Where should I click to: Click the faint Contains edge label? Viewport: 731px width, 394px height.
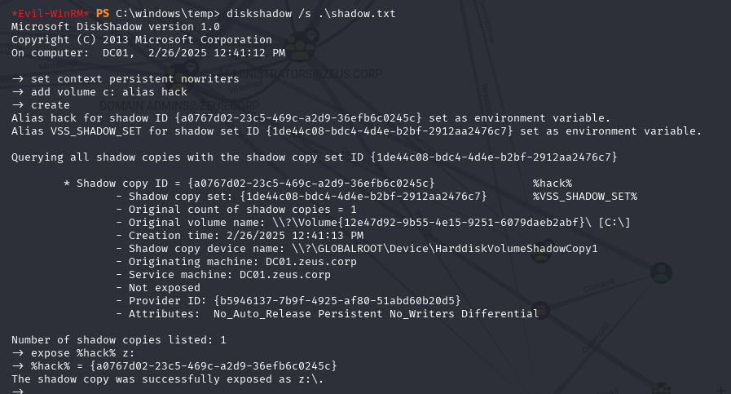click(599, 286)
